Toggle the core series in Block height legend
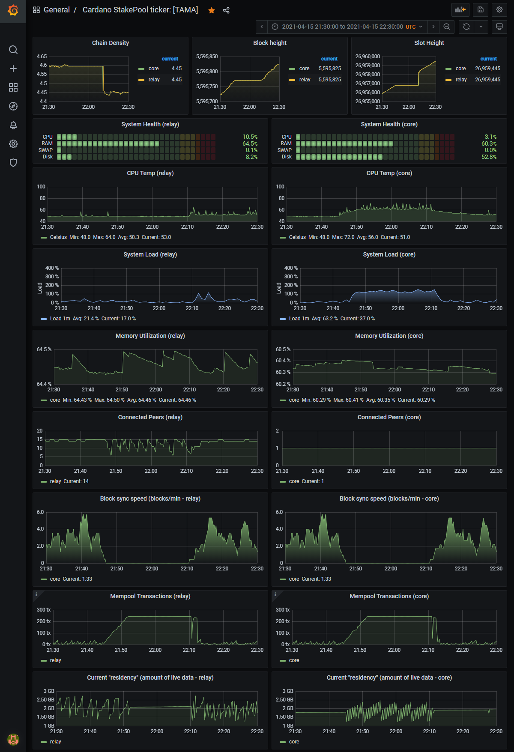This screenshot has height=752, width=514. [x=304, y=69]
